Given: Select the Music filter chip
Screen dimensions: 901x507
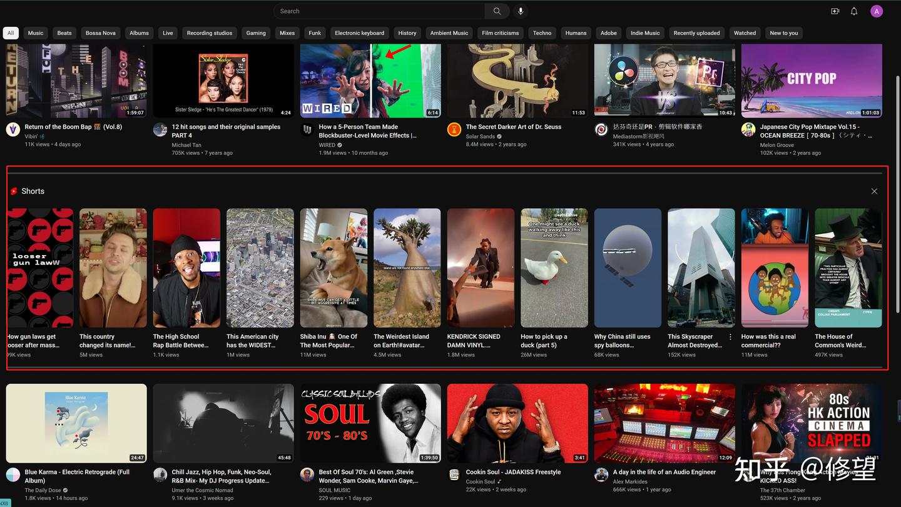Looking at the screenshot, I should point(36,33).
